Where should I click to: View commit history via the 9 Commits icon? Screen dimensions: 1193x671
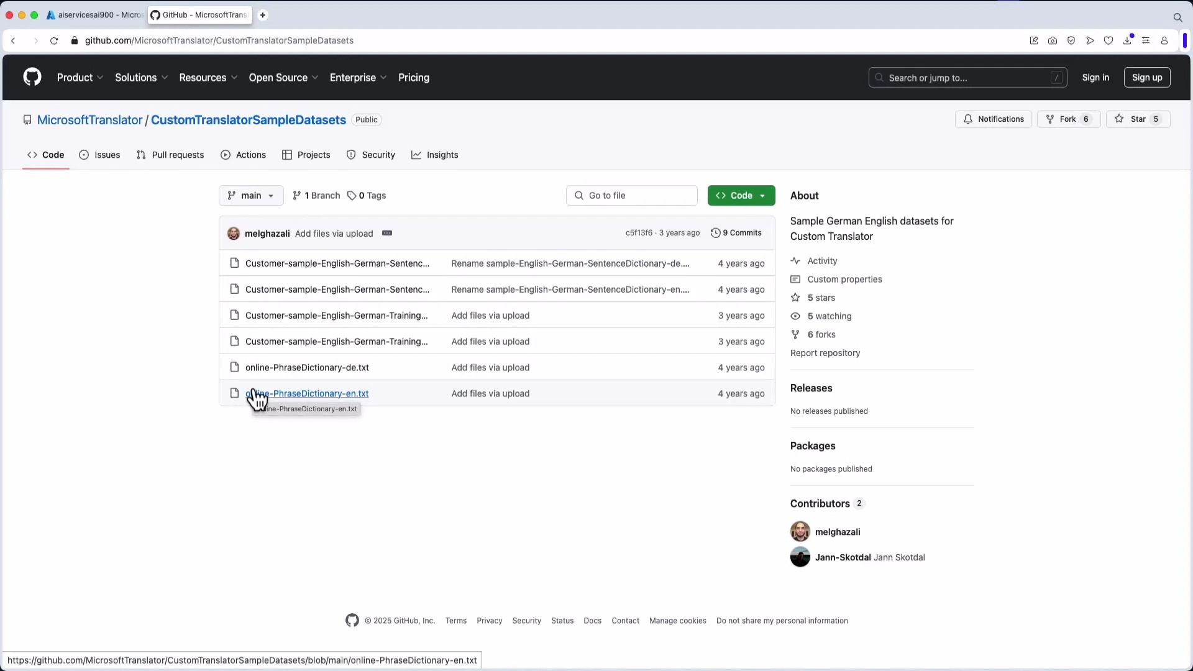[715, 233]
